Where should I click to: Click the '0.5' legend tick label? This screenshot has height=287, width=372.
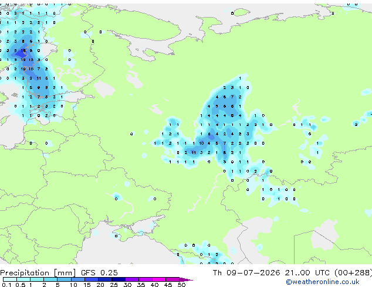tap(21, 285)
